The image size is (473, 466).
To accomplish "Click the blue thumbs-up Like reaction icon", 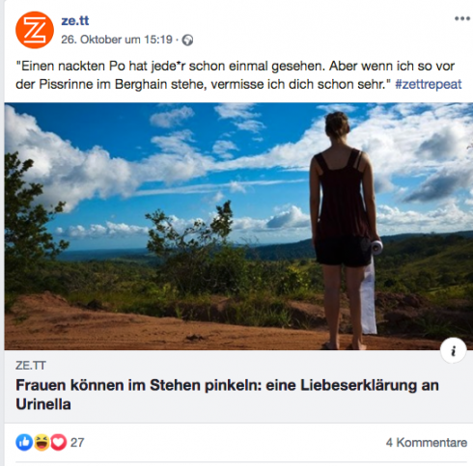I will click(24, 442).
